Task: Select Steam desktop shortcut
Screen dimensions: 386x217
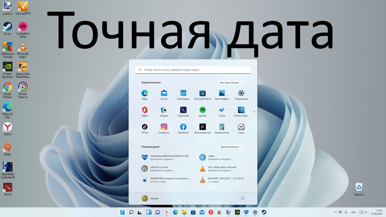Action: [x=8, y=28]
